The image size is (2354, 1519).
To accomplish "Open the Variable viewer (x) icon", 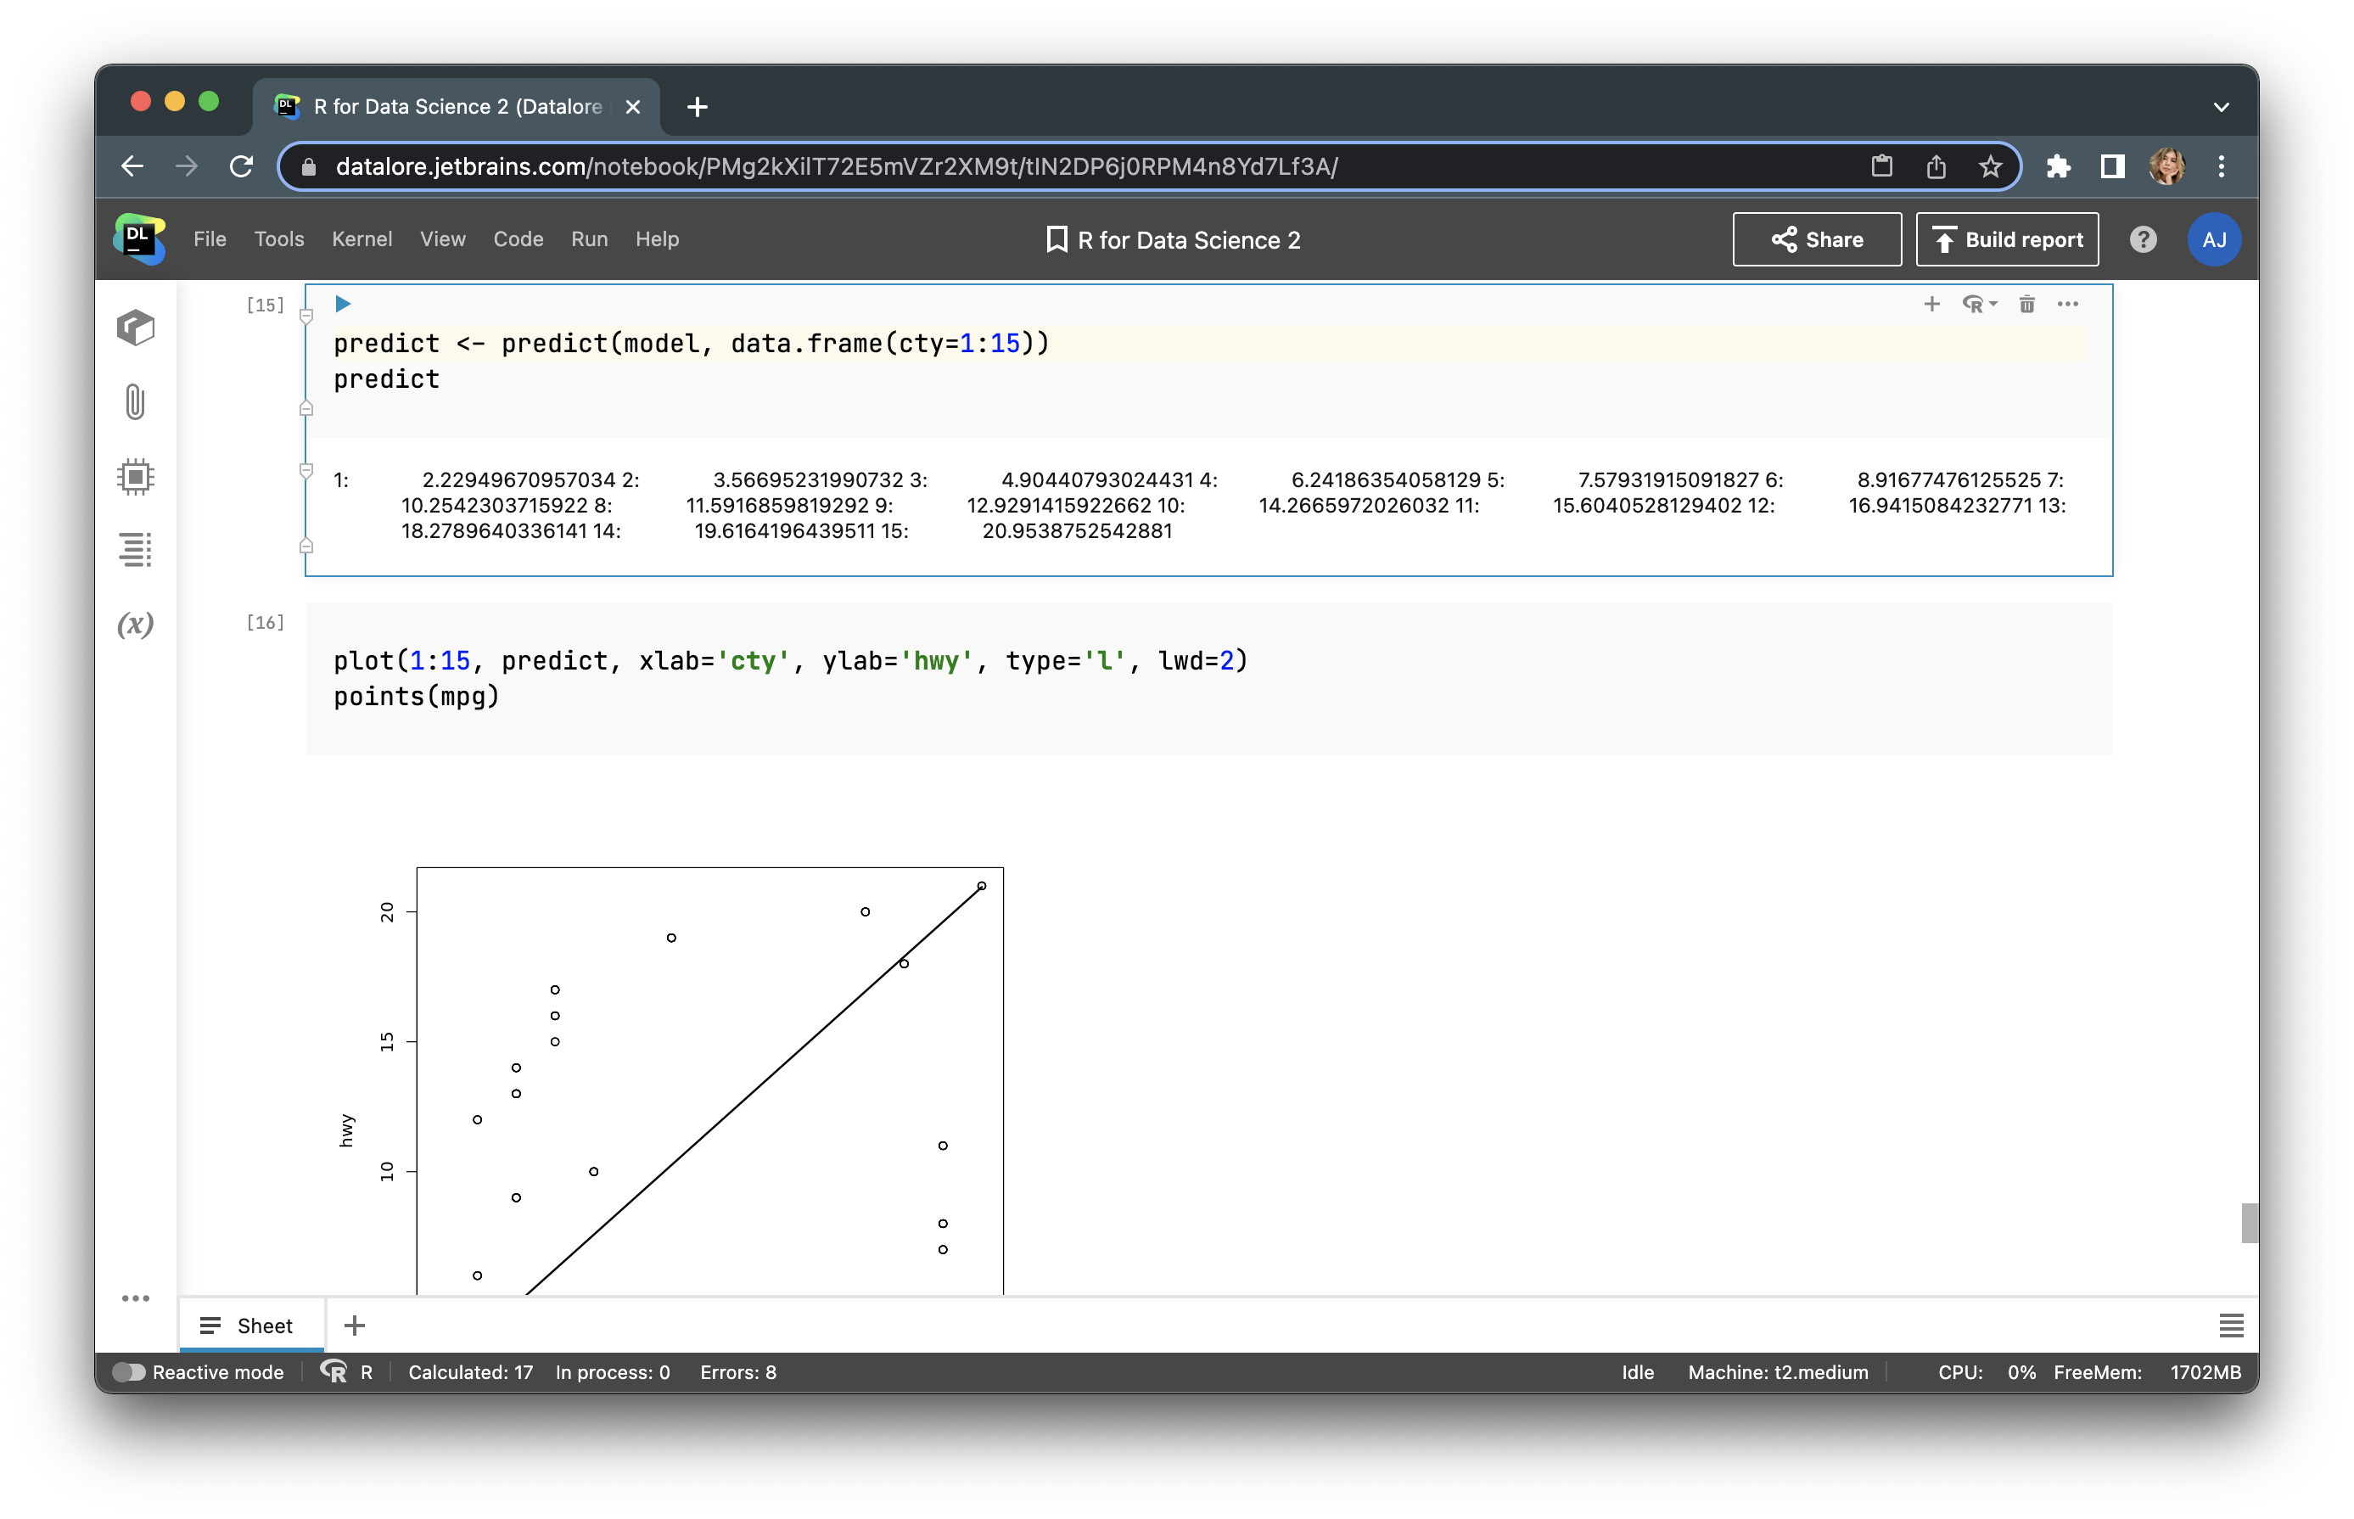I will [136, 625].
